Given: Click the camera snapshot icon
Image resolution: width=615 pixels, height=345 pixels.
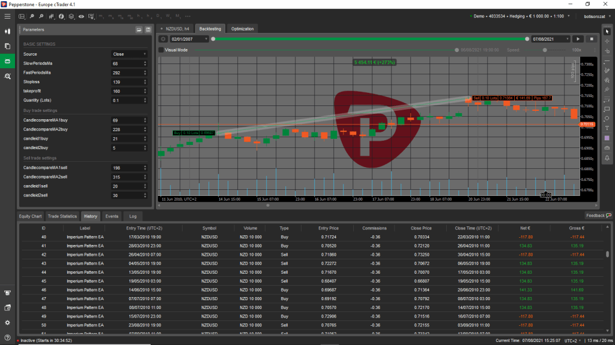Looking at the screenshot, I should pos(607,147).
